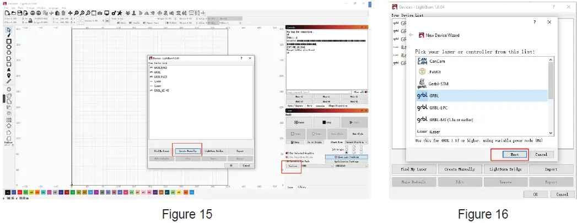This screenshot has width=577, height=223.
Task: Switch to Library tab at bottom
Action: [302, 187]
